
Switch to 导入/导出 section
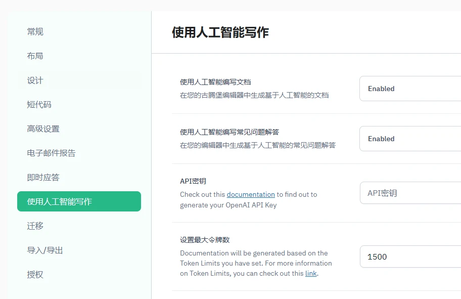pos(43,250)
